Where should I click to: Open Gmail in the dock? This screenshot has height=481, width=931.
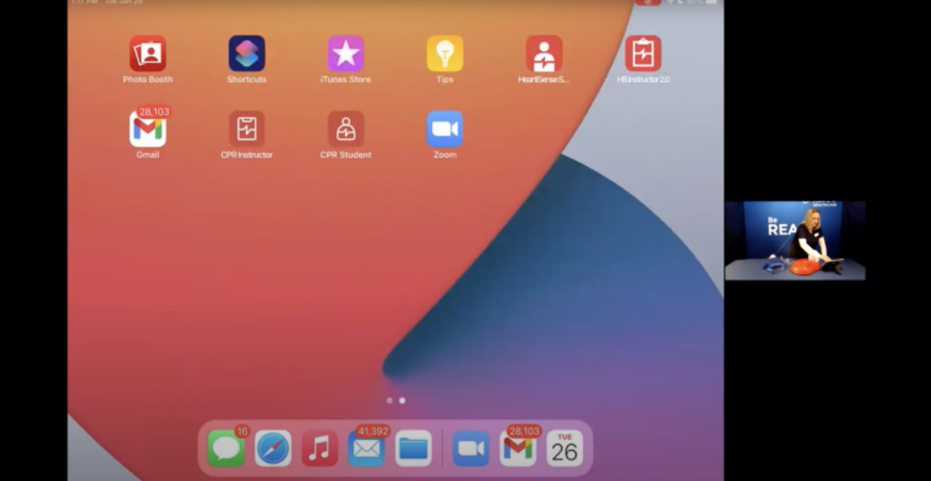[x=518, y=448]
